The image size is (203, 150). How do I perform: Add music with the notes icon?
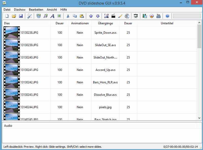click(x=45, y=16)
